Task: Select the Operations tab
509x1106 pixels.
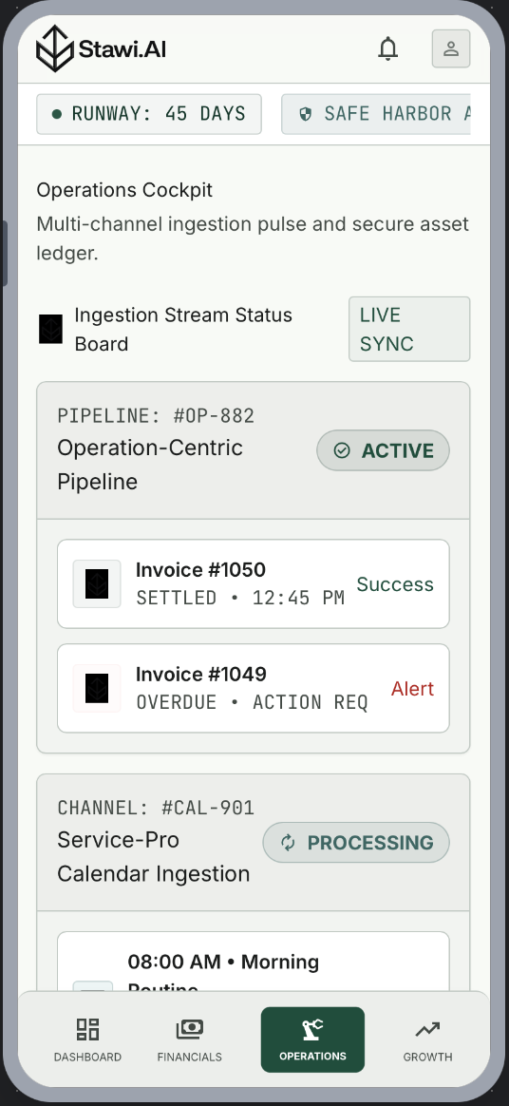Action: tap(312, 1039)
